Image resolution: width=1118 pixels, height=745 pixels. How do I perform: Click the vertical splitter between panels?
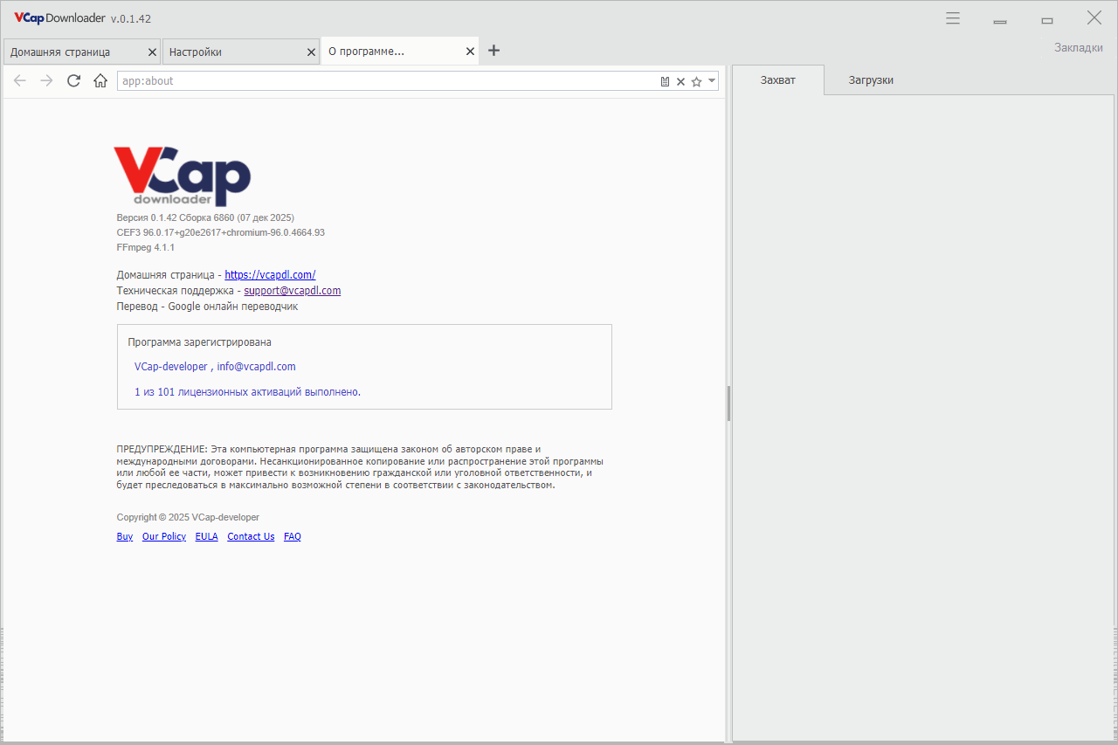[728, 404]
